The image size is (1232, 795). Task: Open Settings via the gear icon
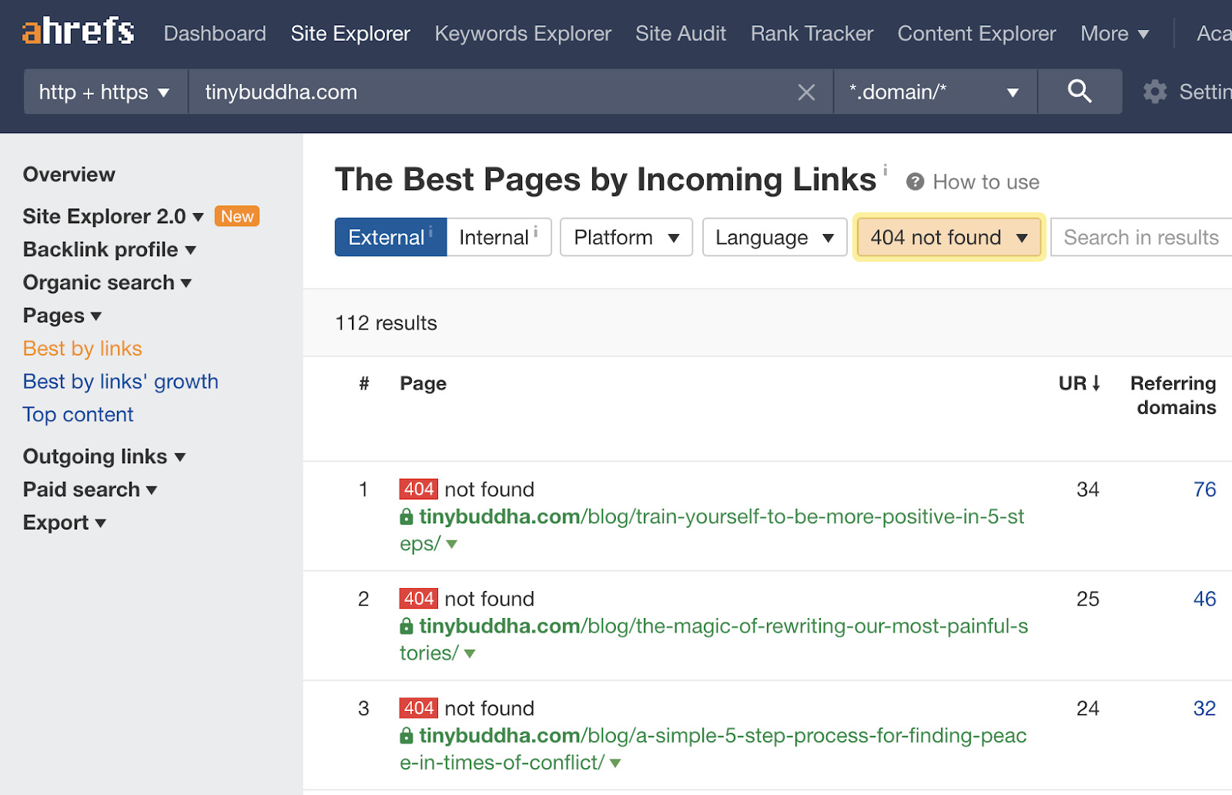1154,92
